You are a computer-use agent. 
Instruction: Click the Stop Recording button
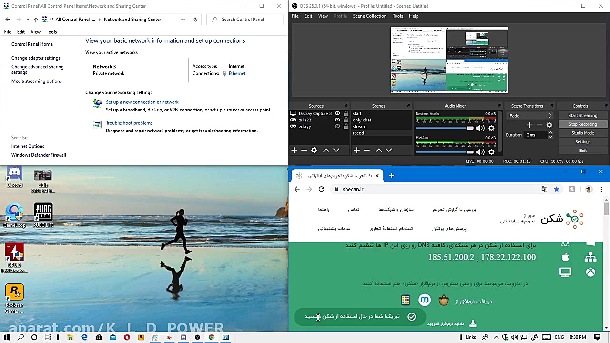(x=582, y=124)
